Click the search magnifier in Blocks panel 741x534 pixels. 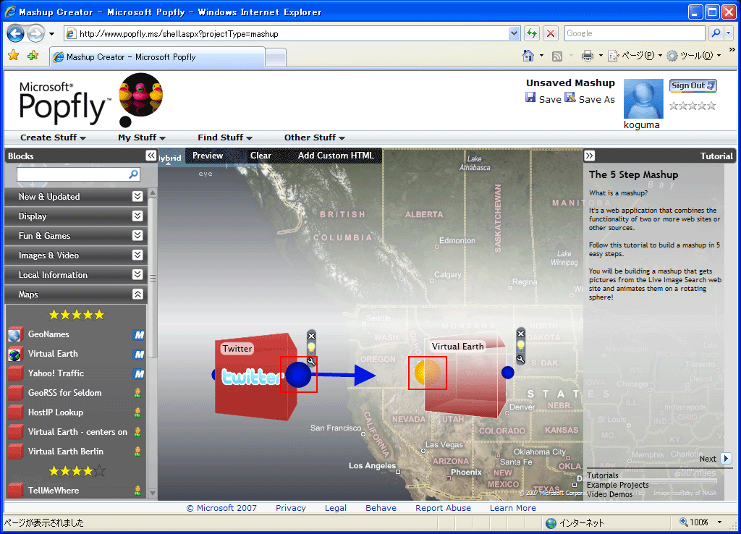click(x=134, y=174)
